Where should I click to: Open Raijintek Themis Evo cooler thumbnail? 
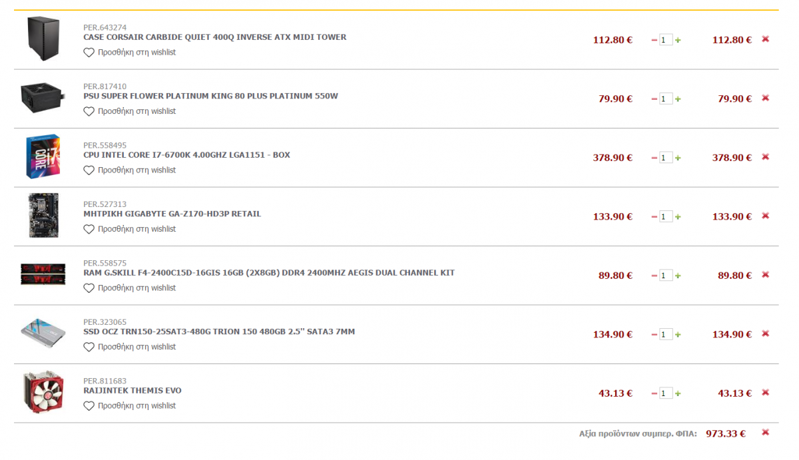coord(43,393)
